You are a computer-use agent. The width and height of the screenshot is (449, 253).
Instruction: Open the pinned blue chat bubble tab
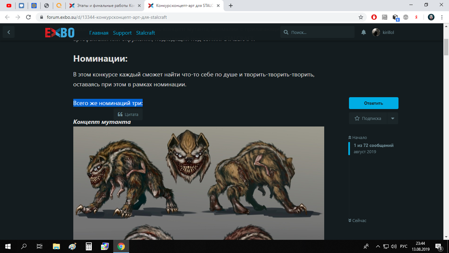[21, 6]
